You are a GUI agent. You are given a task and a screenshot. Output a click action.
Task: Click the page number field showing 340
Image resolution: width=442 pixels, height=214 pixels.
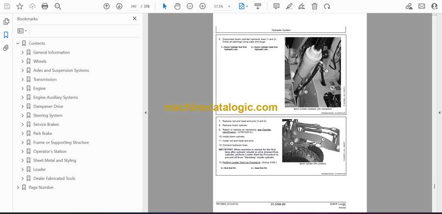click(x=133, y=6)
